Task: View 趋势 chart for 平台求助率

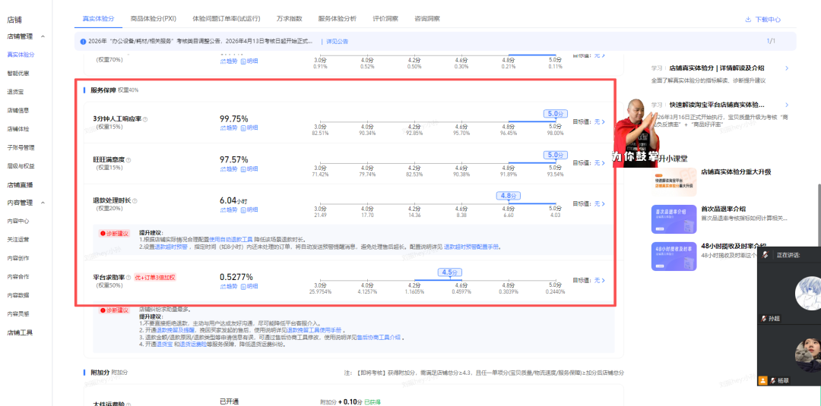Action: [229, 286]
